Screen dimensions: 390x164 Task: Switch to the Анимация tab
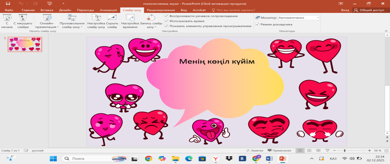pyautogui.click(x=109, y=10)
